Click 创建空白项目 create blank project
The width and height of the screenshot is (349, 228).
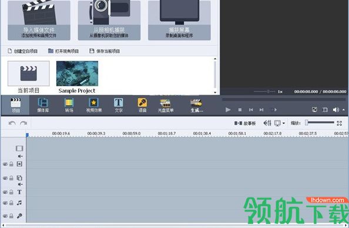[x=23, y=51]
